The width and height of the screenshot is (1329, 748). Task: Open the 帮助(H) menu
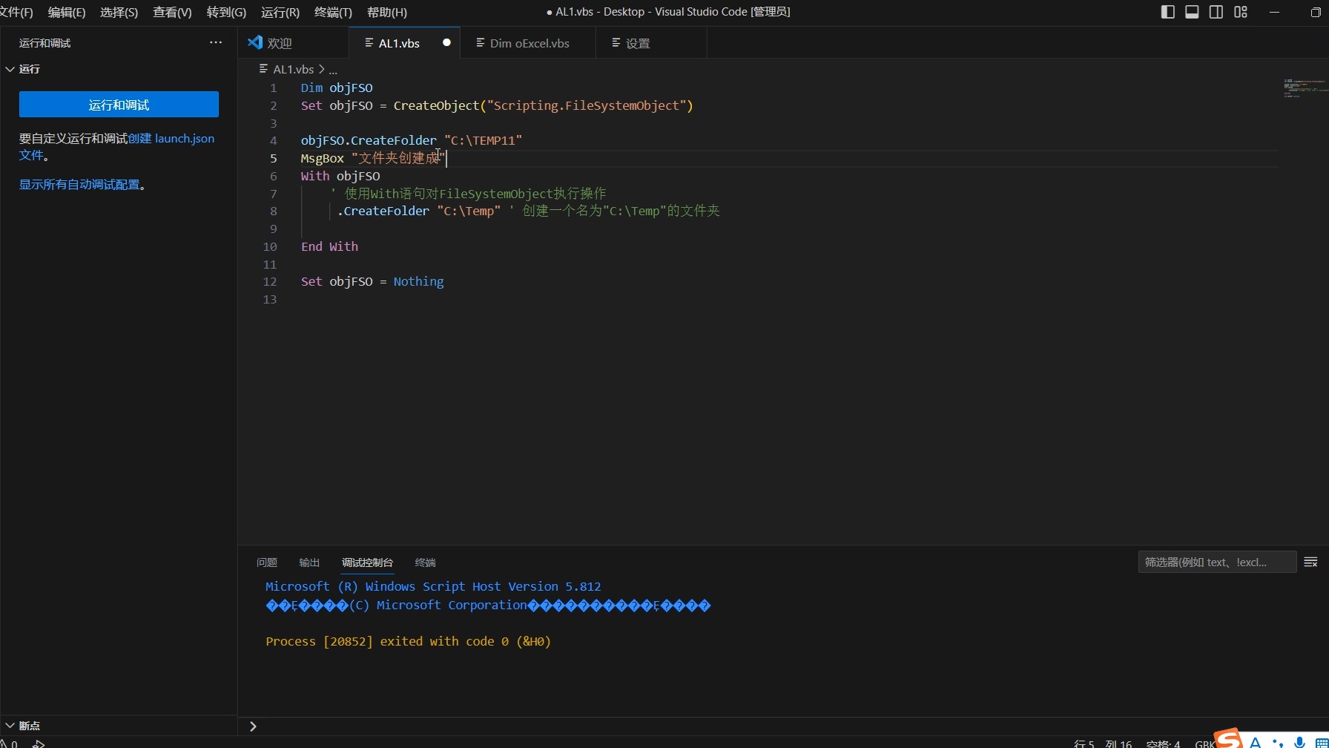[387, 12]
